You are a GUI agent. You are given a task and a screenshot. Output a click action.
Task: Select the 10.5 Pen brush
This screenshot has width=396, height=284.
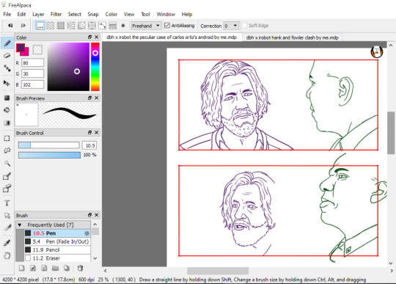click(x=58, y=233)
